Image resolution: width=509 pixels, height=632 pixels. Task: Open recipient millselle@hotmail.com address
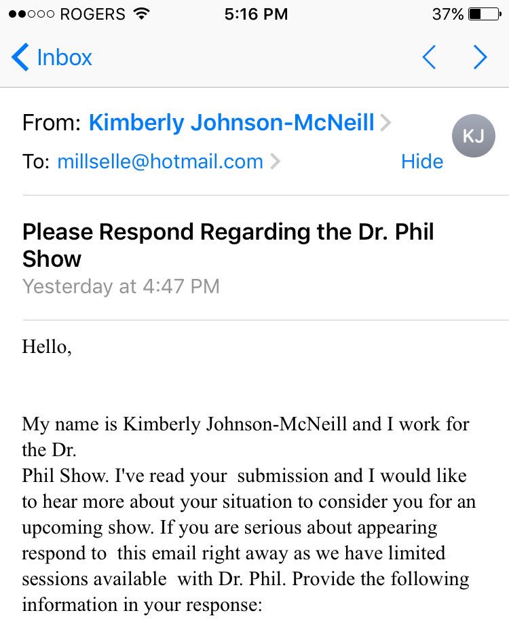coord(160,162)
